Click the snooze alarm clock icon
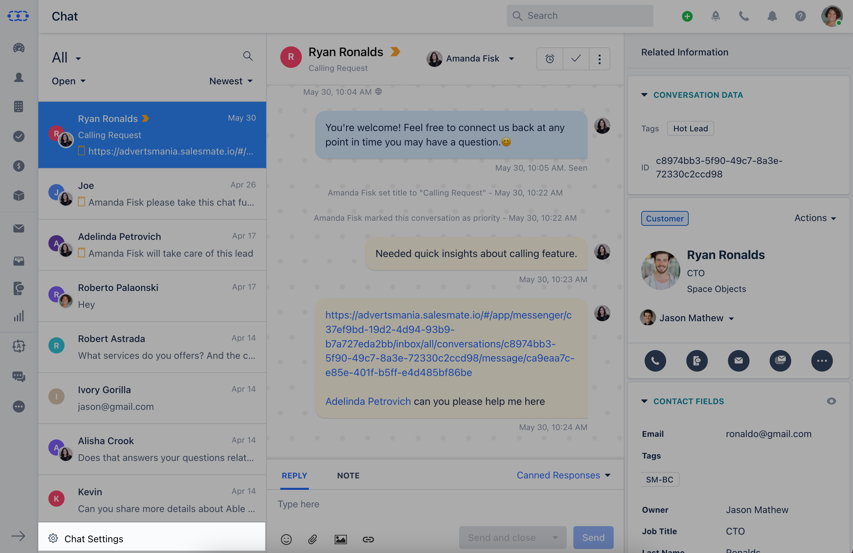The image size is (853, 553). pos(550,59)
